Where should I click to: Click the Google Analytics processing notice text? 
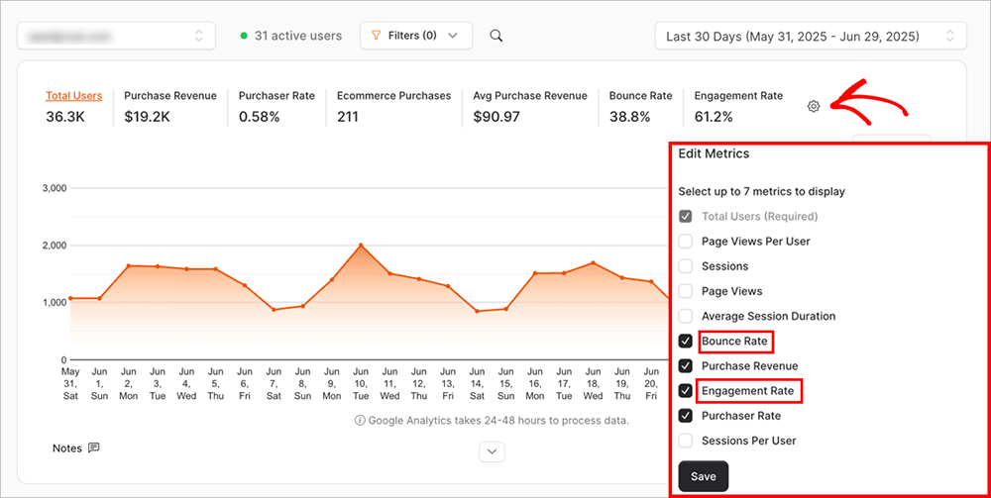click(x=498, y=421)
